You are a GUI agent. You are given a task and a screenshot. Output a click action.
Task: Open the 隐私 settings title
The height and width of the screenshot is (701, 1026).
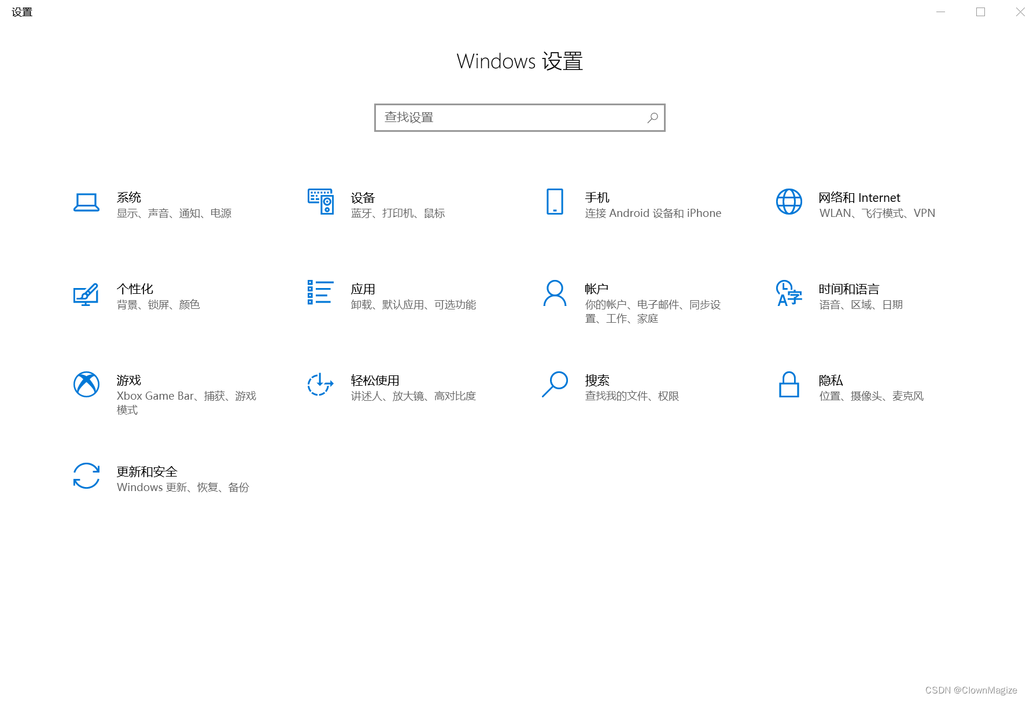[831, 381]
